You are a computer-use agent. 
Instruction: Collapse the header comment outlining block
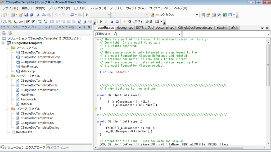pyautogui.click(x=98, y=39)
